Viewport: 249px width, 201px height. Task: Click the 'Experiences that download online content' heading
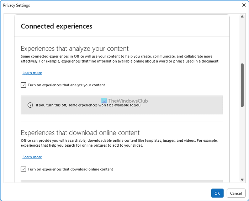click(80, 133)
